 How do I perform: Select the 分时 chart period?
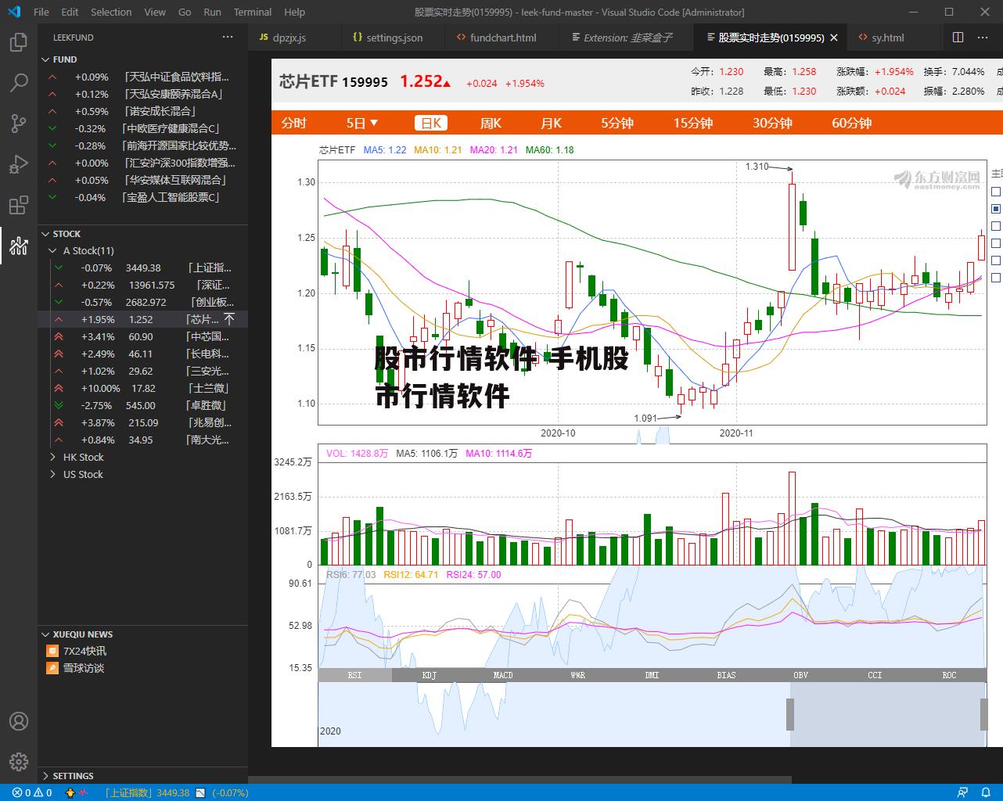[294, 123]
